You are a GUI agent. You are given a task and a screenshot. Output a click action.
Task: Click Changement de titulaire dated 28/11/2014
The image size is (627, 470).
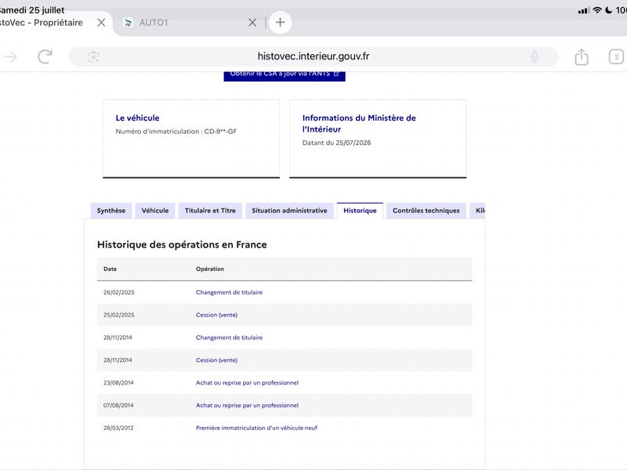point(229,338)
